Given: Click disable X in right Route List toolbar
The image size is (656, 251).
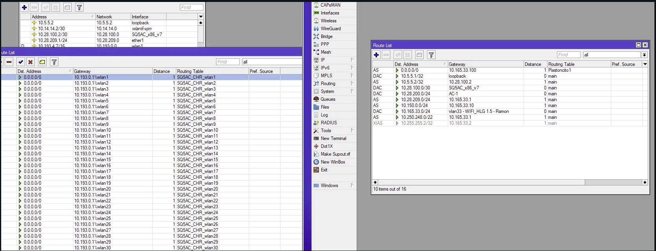Looking at the screenshot, I should (x=407, y=55).
